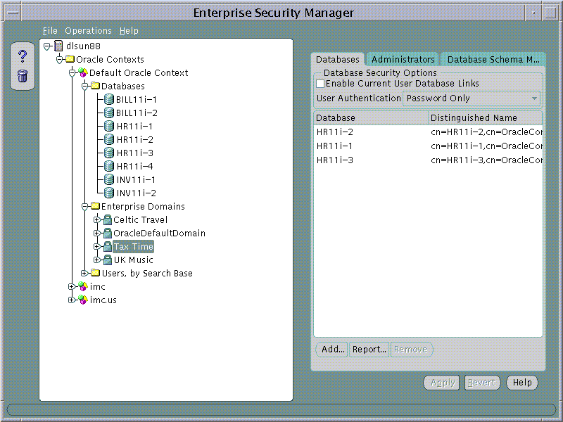Switch to the Administrators tab
This screenshot has width=563, height=422.
pyautogui.click(x=403, y=60)
